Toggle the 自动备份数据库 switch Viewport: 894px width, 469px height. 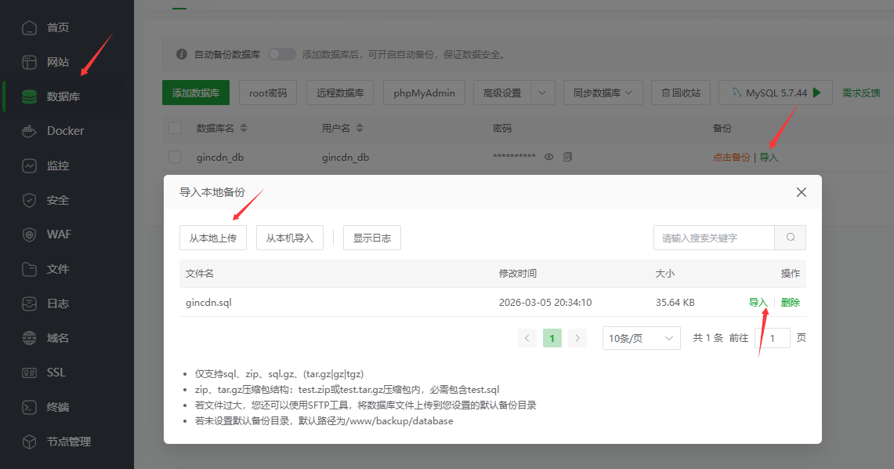click(x=282, y=54)
